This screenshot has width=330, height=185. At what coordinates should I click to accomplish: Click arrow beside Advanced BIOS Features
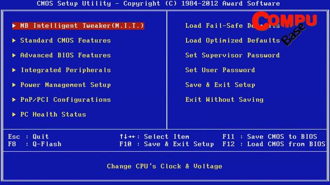point(14,55)
